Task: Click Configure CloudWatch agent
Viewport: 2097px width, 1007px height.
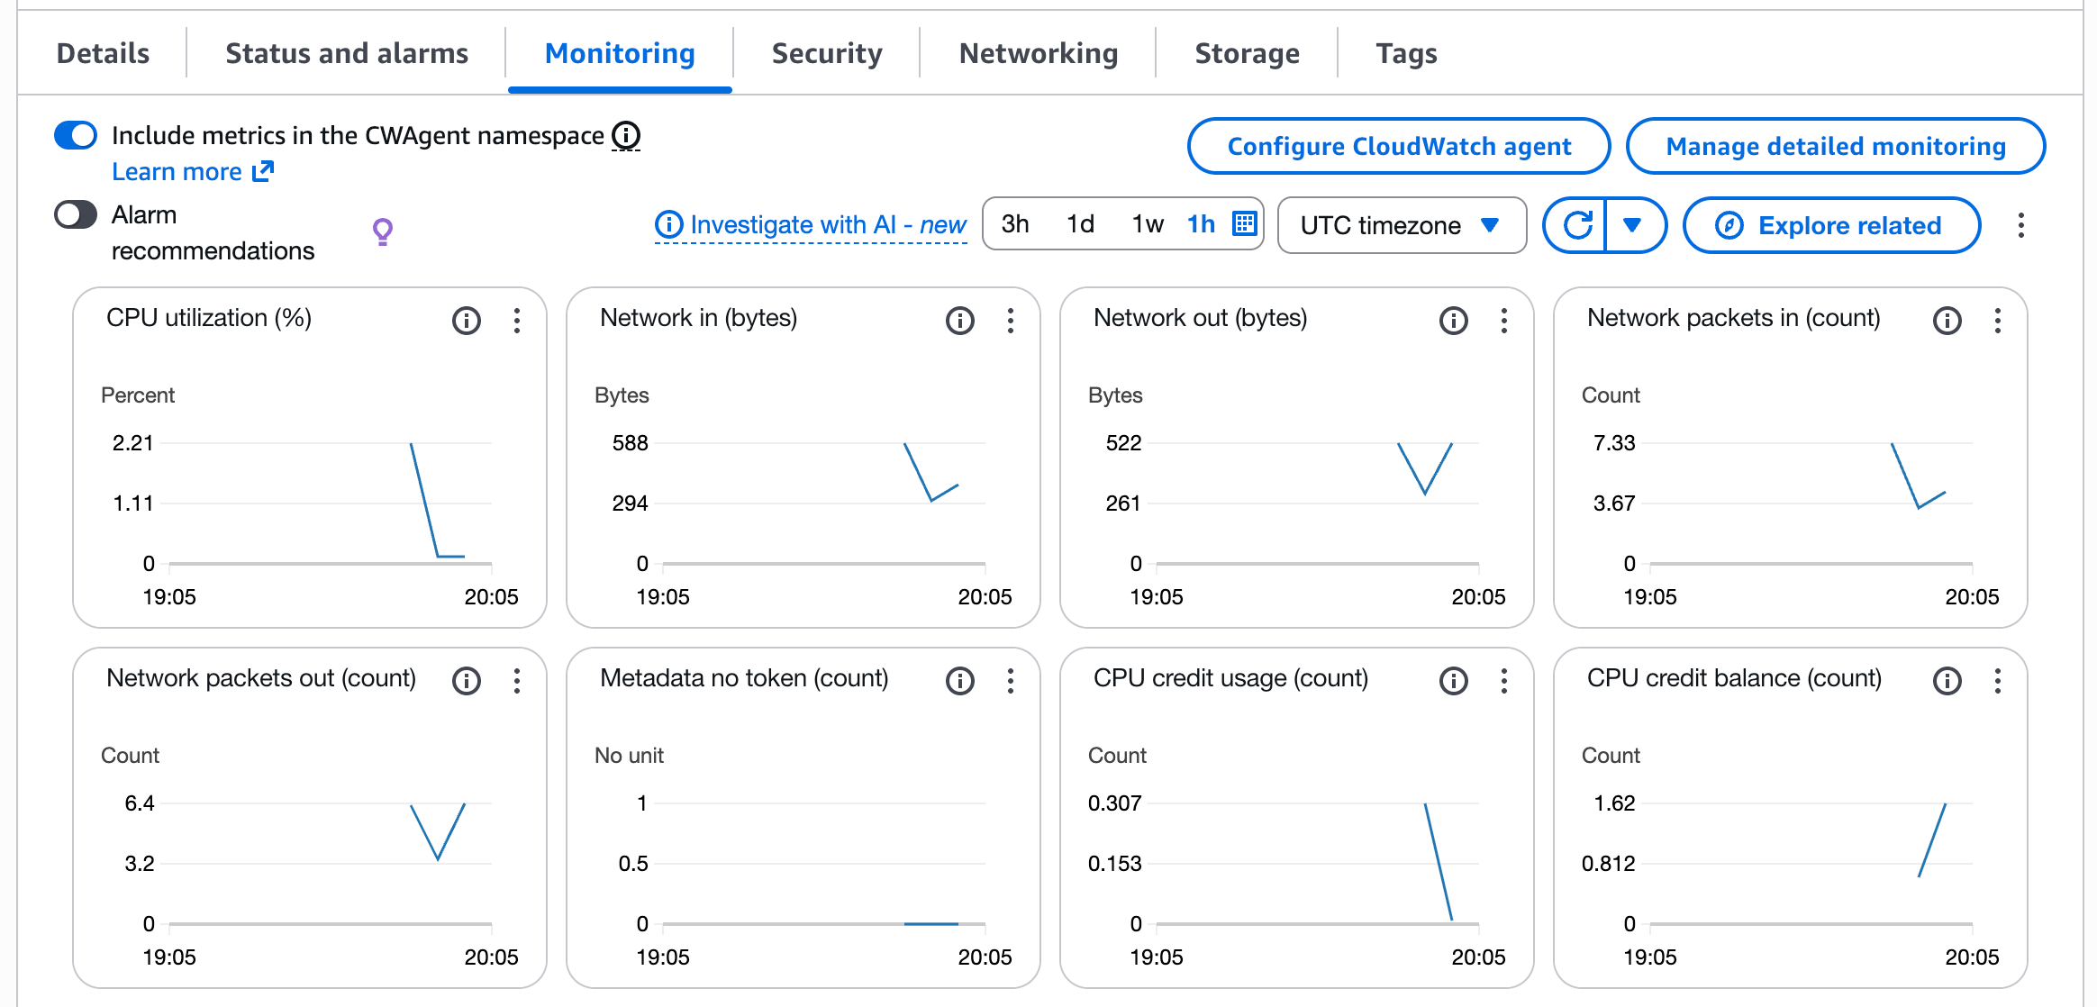Action: tap(1398, 145)
